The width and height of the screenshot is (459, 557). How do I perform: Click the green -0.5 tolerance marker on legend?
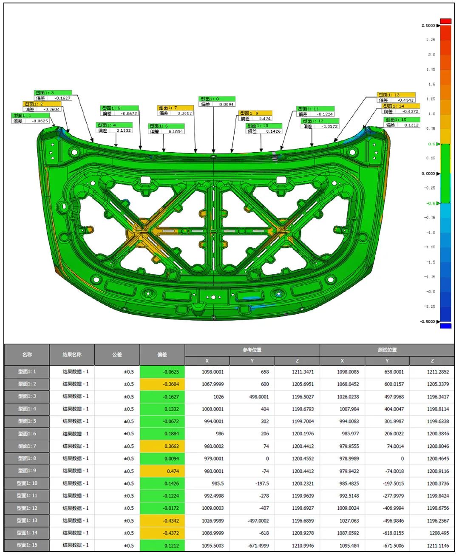[433, 203]
